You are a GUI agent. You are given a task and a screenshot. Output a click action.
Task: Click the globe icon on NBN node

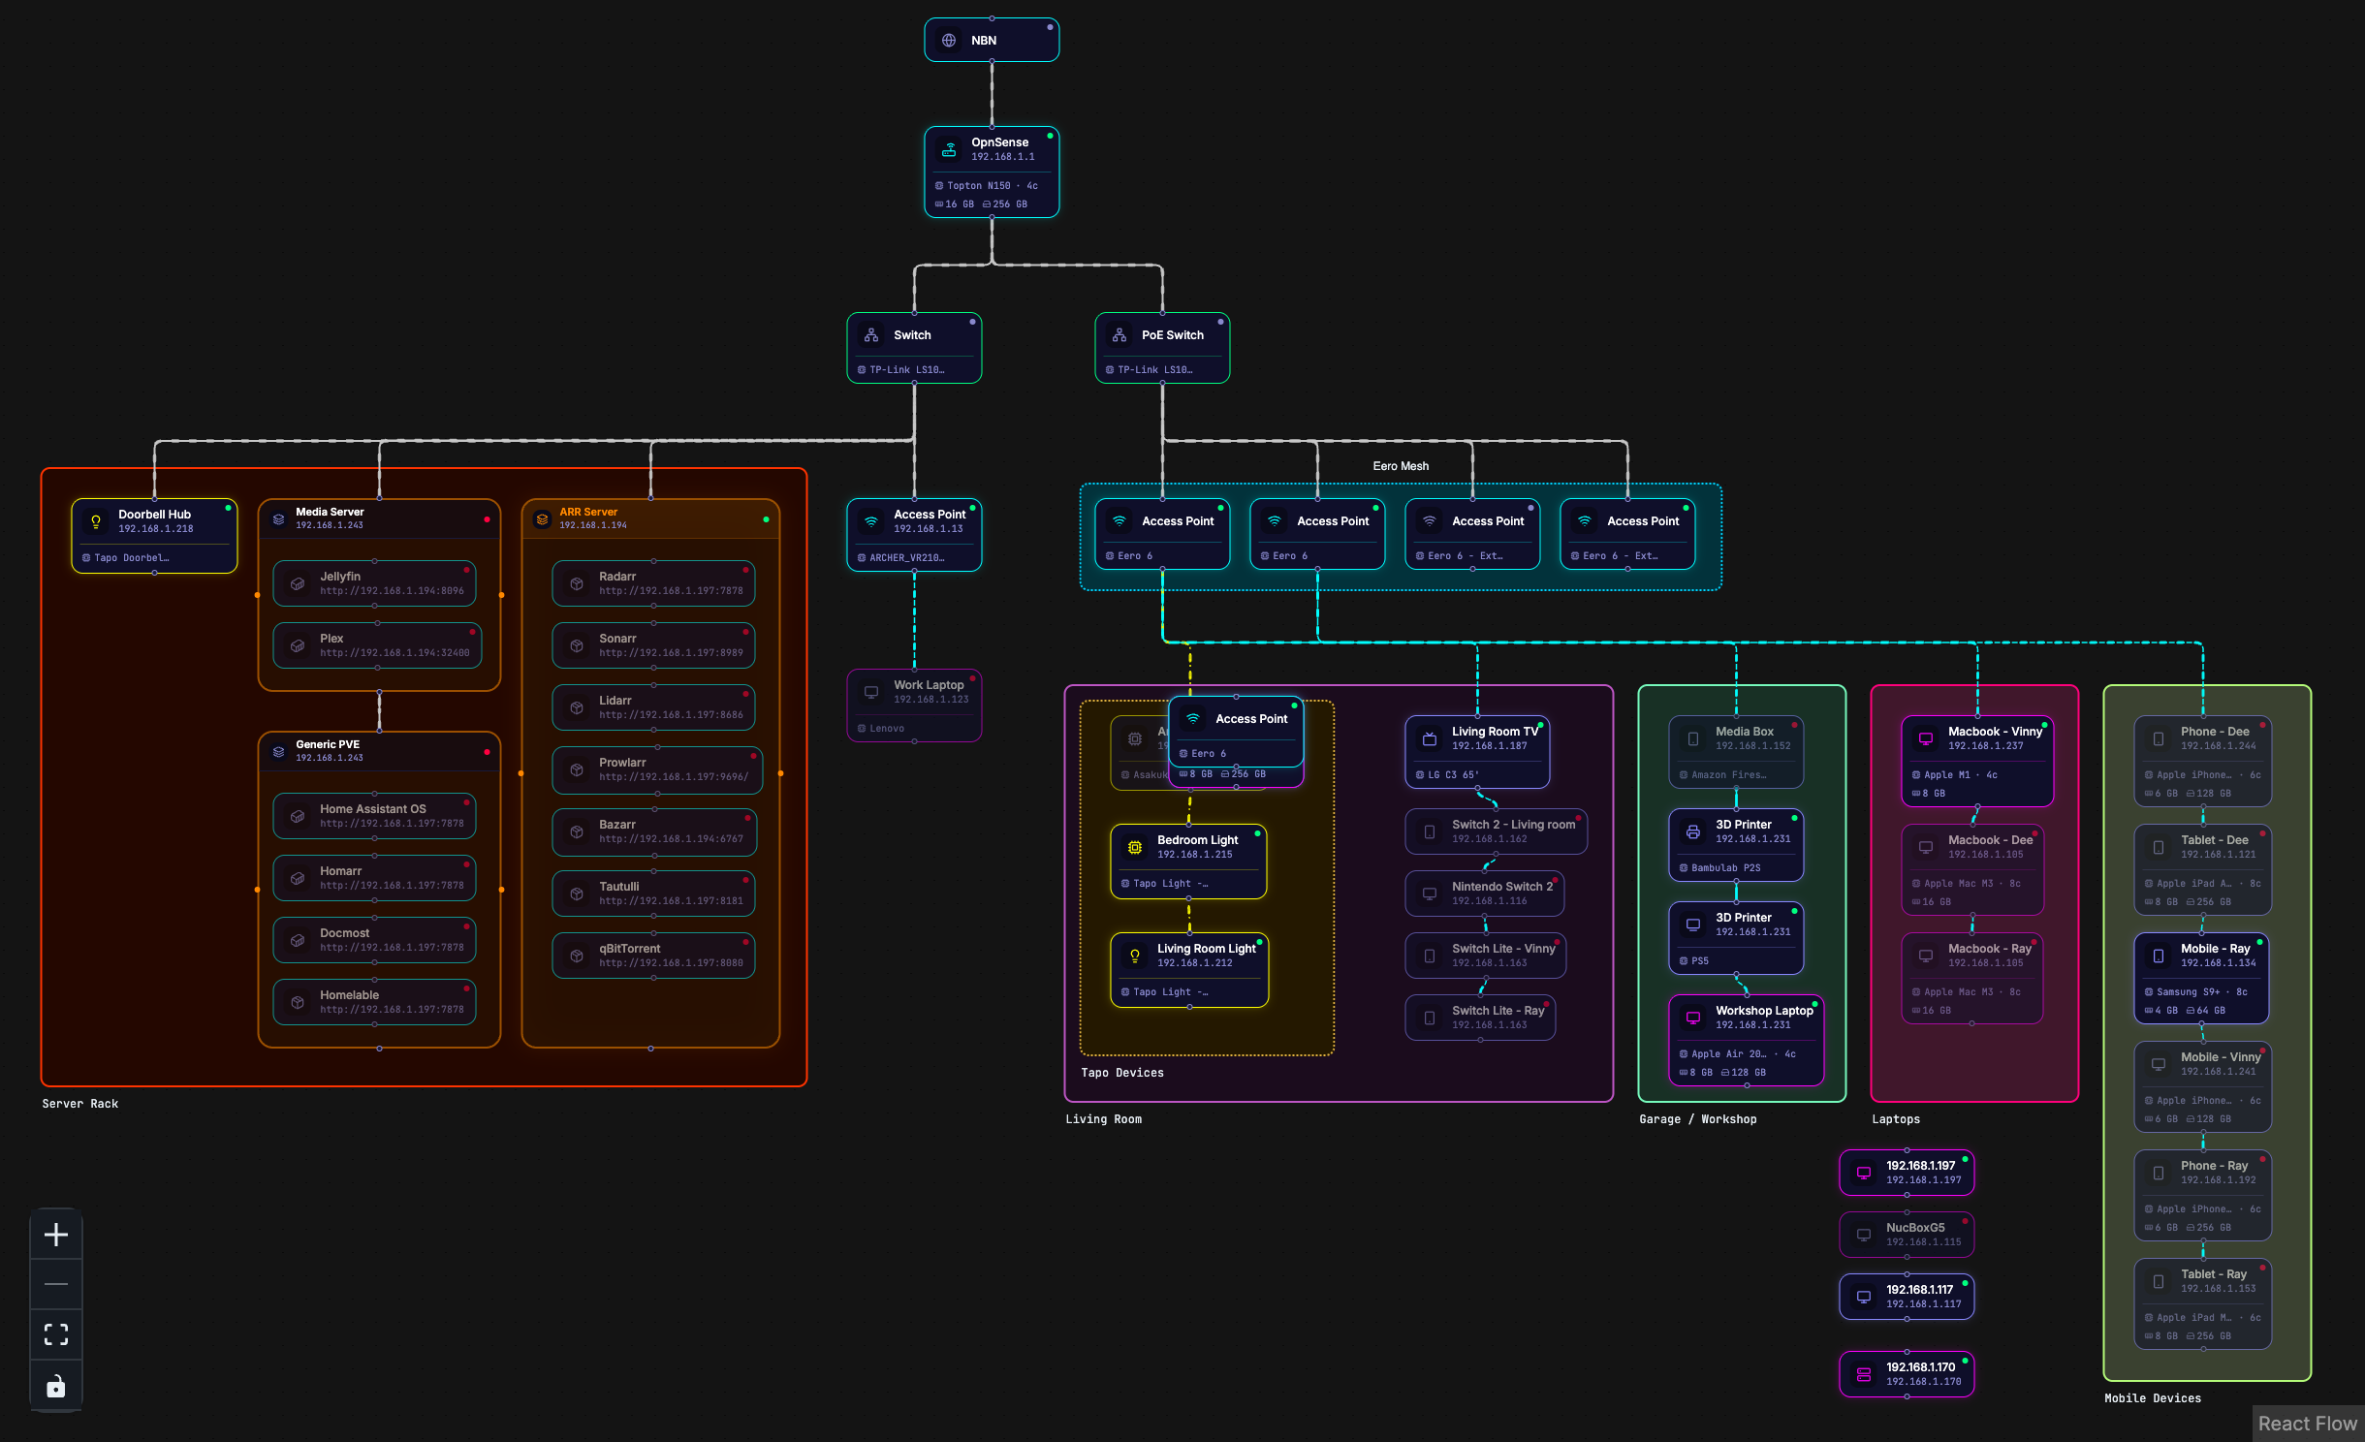point(949,41)
